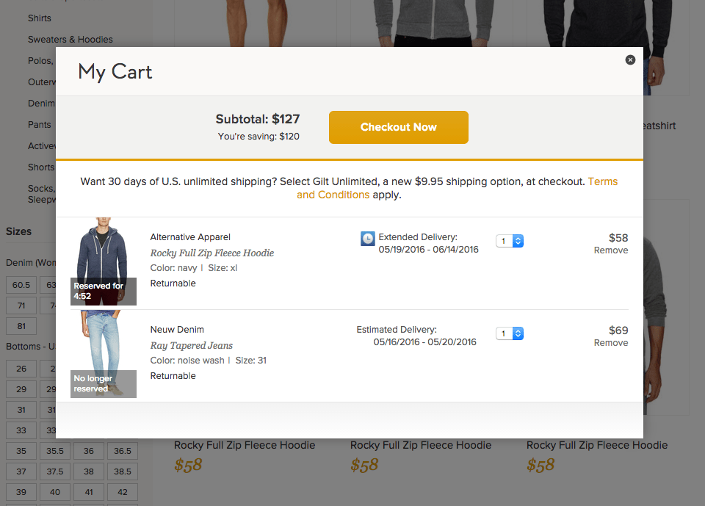Viewport: 705px width, 506px height.
Task: Open the Sweaters & Hoodies category
Action: tap(70, 40)
